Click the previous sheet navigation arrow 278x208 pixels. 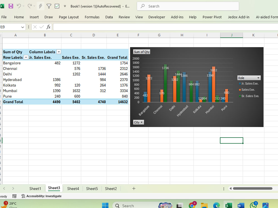4,189
